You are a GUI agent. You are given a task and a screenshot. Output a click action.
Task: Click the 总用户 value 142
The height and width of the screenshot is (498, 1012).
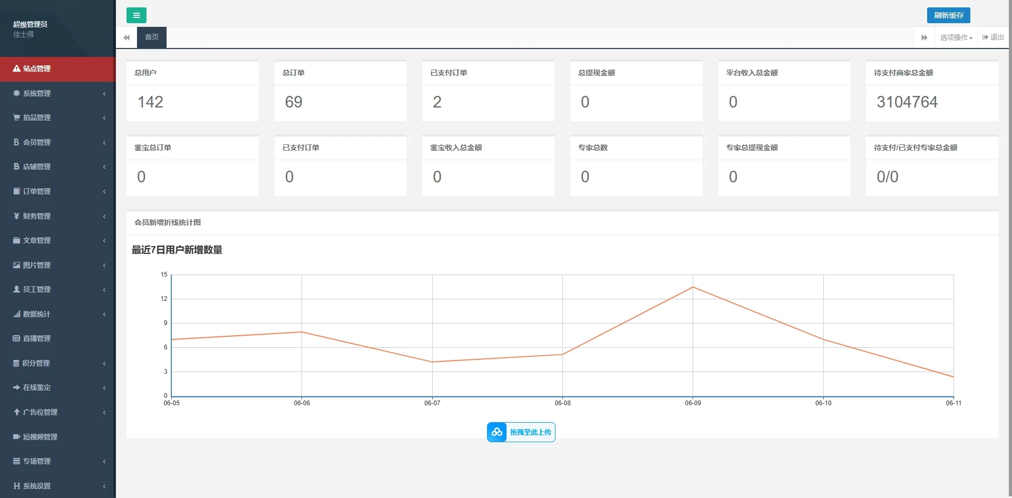pos(150,102)
